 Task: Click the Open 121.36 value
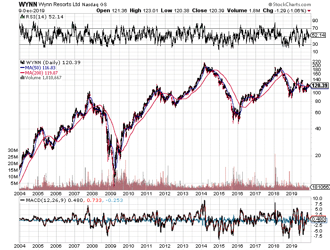tap(112, 10)
